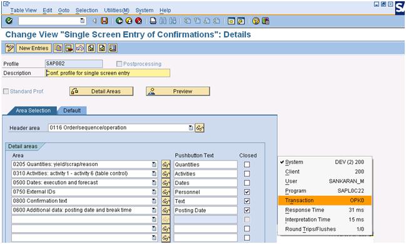Open dropdown for 0600 Additional data
The image size is (406, 244).
pyautogui.click(x=154, y=210)
